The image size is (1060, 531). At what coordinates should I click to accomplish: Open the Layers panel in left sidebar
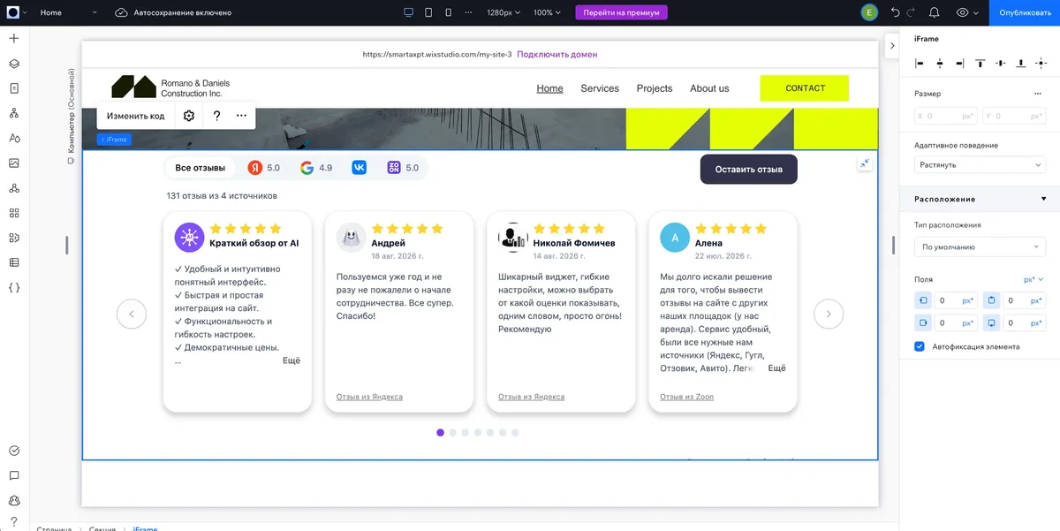click(13, 64)
